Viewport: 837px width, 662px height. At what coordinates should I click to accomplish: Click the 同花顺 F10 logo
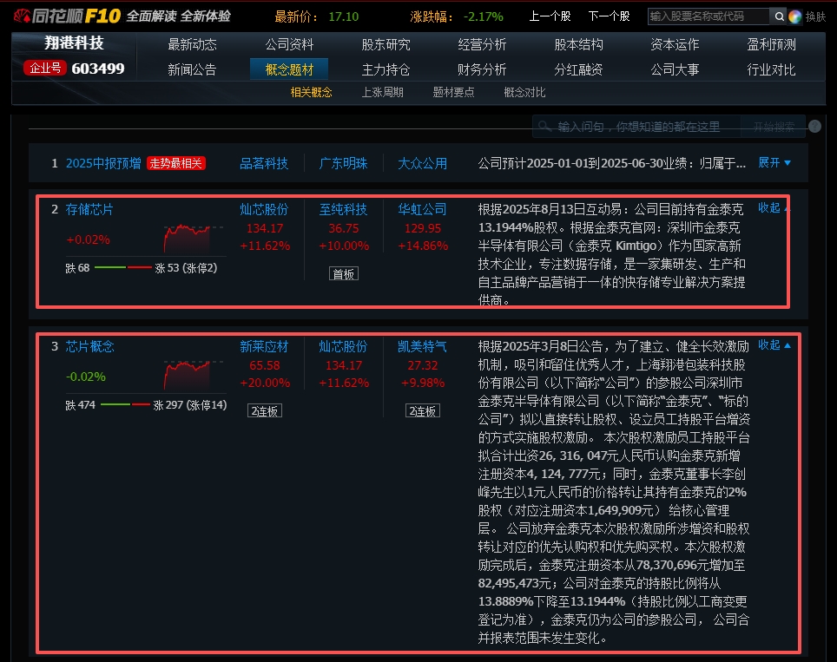coord(68,16)
